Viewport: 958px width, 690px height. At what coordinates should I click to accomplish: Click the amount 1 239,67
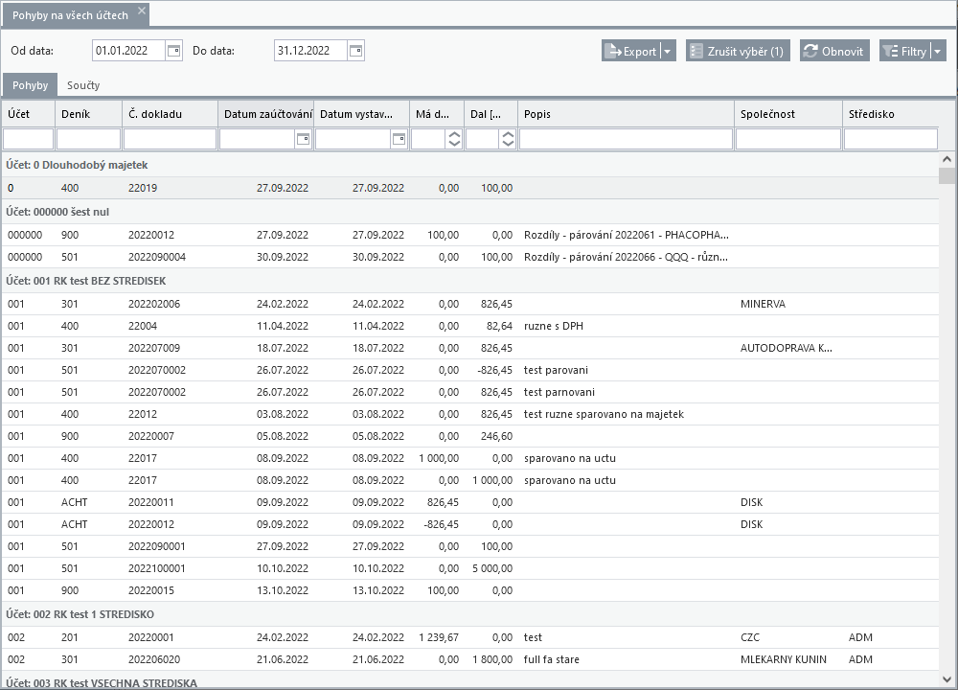pos(439,637)
